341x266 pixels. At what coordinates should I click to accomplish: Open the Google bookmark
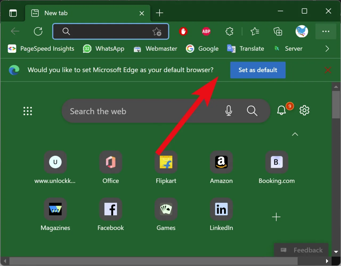coord(202,49)
